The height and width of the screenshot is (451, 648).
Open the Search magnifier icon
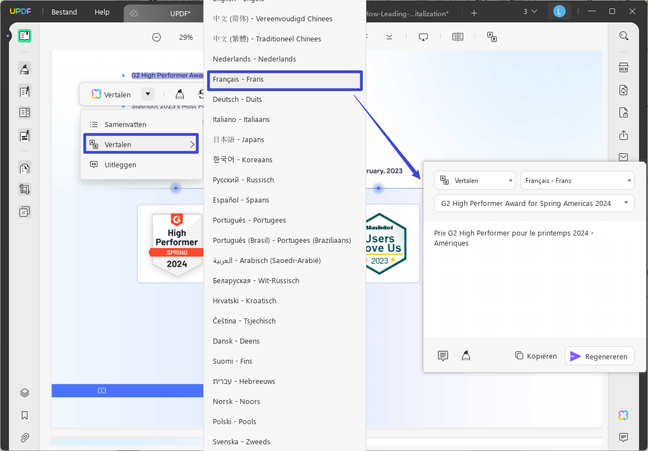(x=623, y=36)
